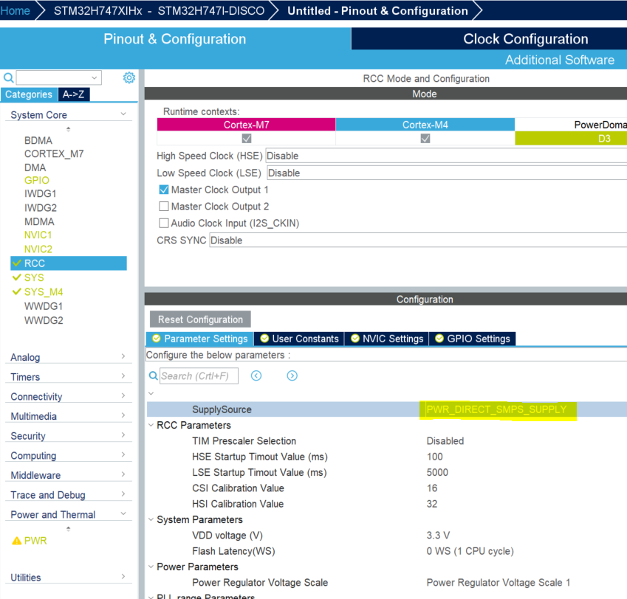Open the CRS SYNC dropdown
The width and height of the screenshot is (627, 599).
[418, 240]
